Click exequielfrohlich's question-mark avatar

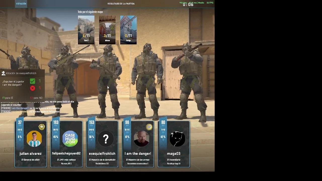(106, 139)
